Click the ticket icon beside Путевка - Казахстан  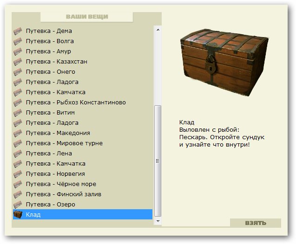[x=18, y=62]
